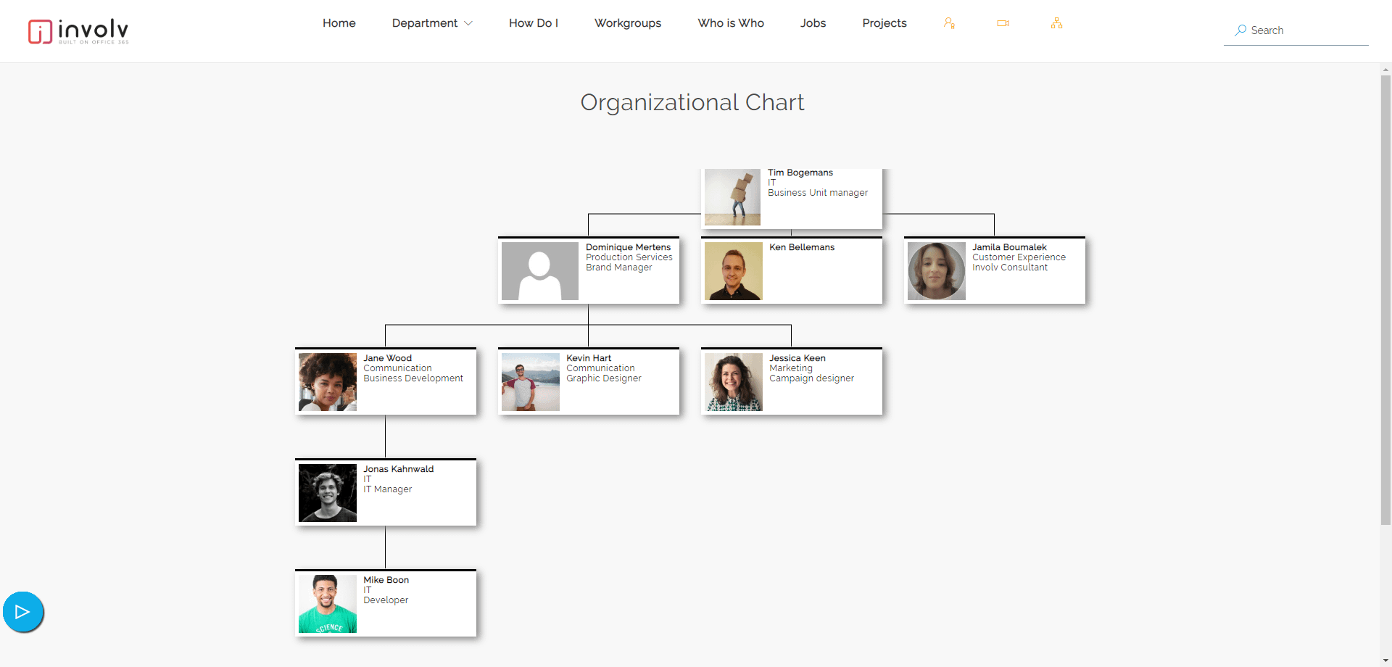The image size is (1392, 667).
Task: Click the employee badge icon in navigation
Action: point(949,22)
